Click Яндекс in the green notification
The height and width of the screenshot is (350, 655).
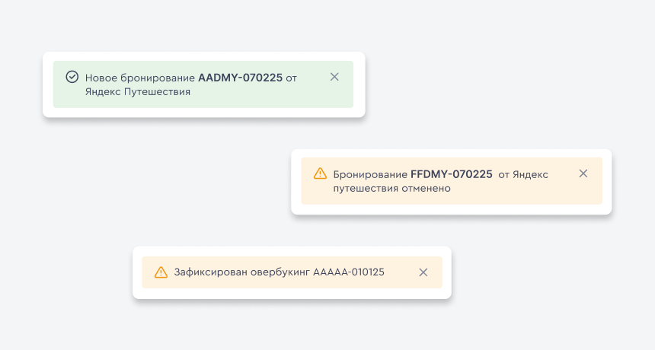[x=103, y=92]
